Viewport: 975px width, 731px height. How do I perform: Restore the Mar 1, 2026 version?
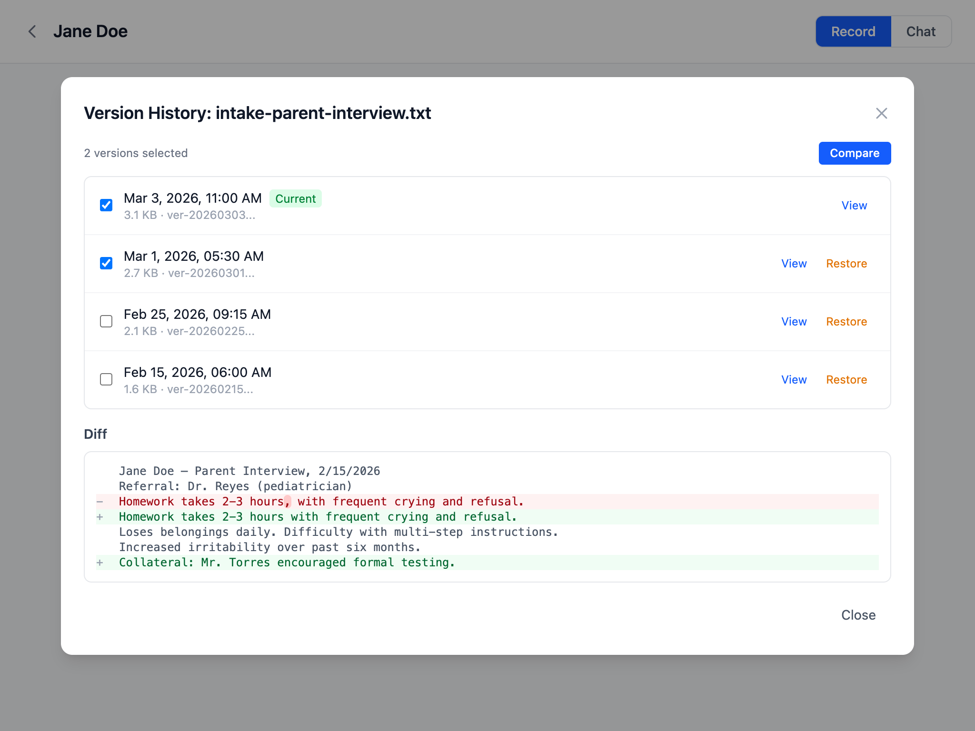pyautogui.click(x=846, y=263)
